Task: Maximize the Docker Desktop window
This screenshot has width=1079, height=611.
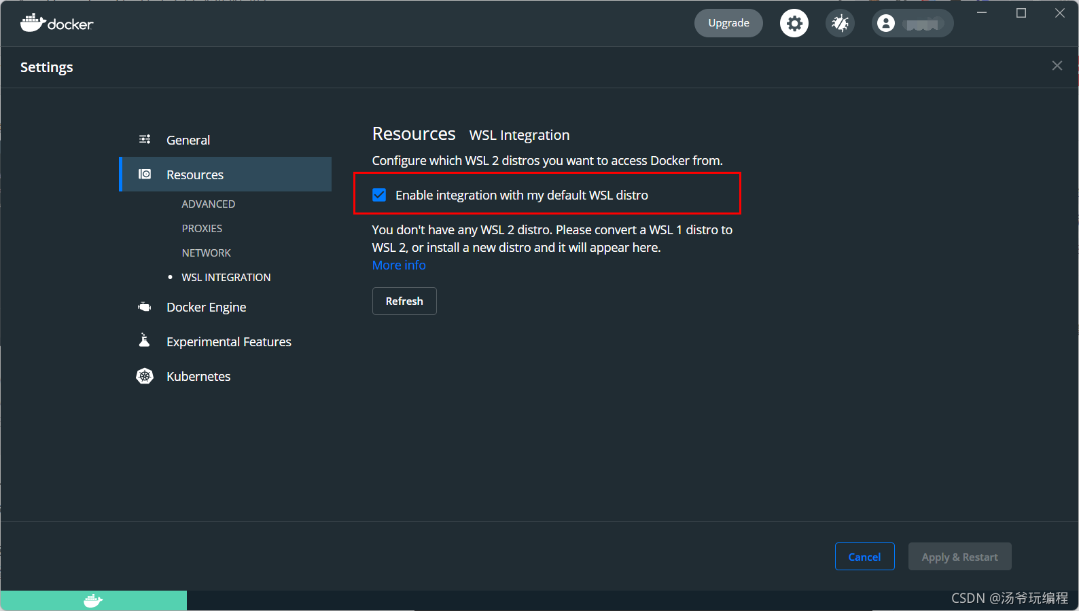Action: [x=1021, y=13]
